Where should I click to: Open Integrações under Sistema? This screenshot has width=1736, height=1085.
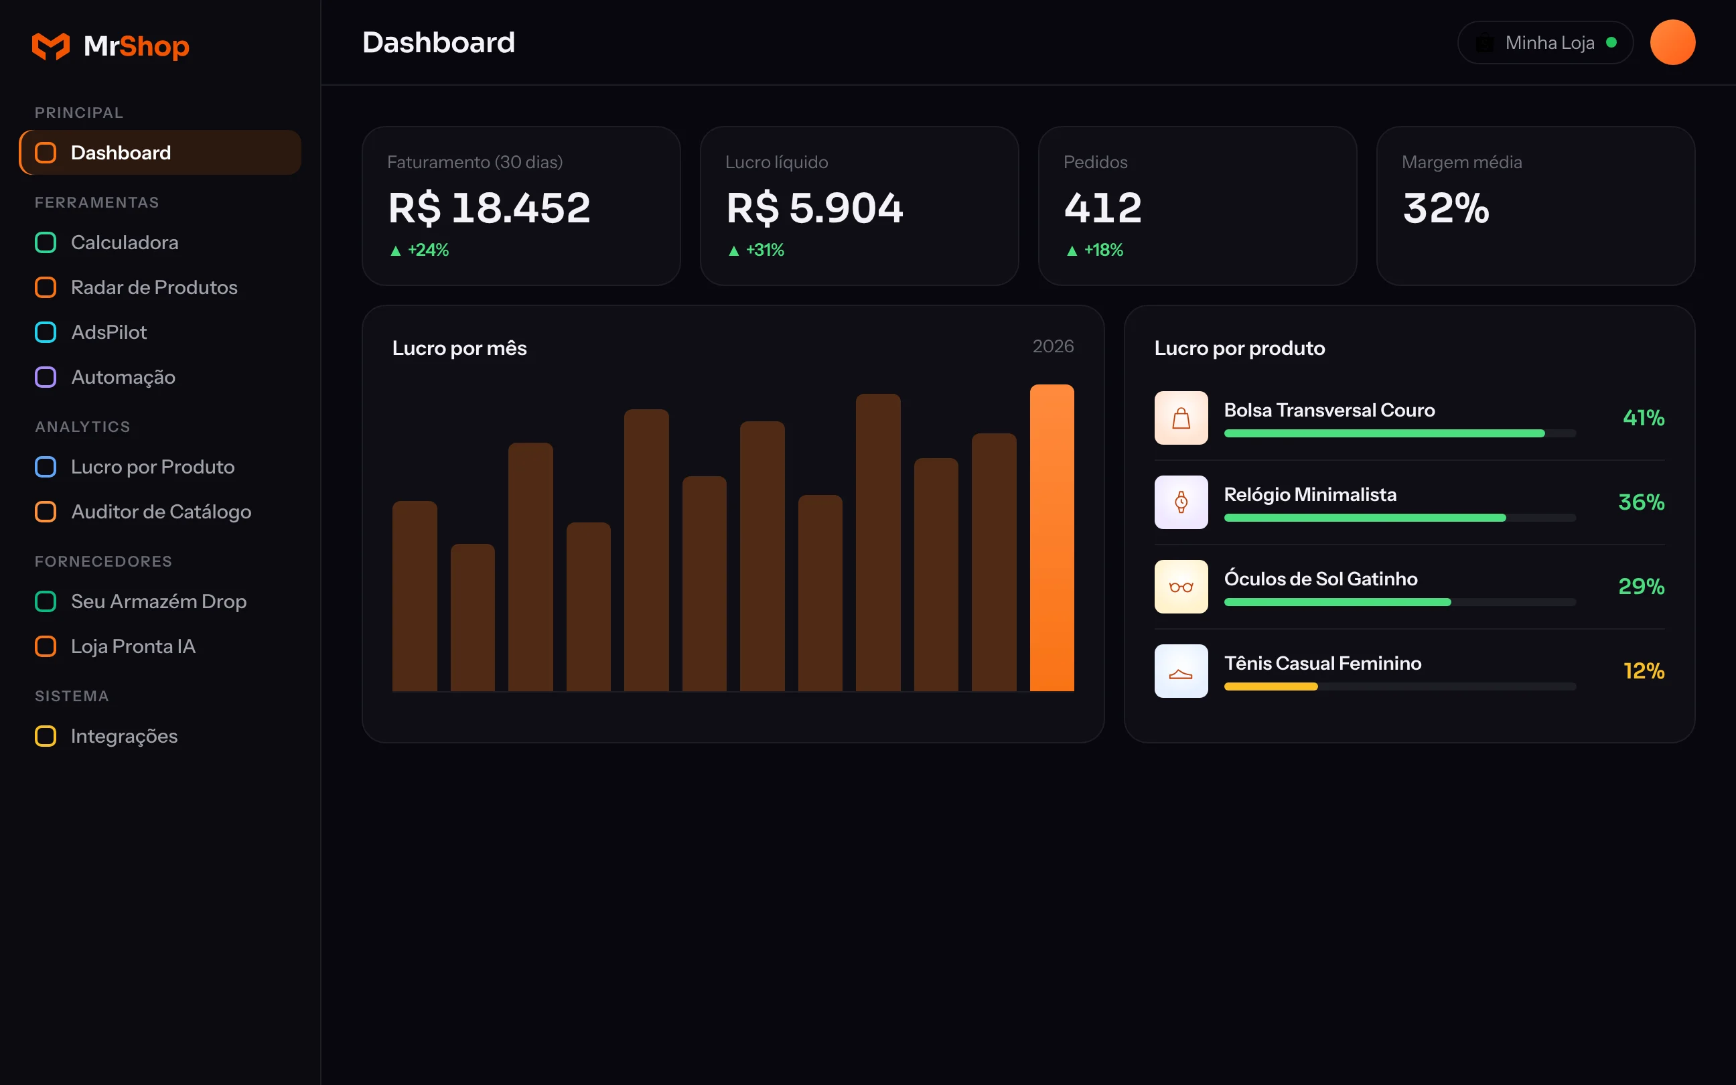click(x=160, y=735)
